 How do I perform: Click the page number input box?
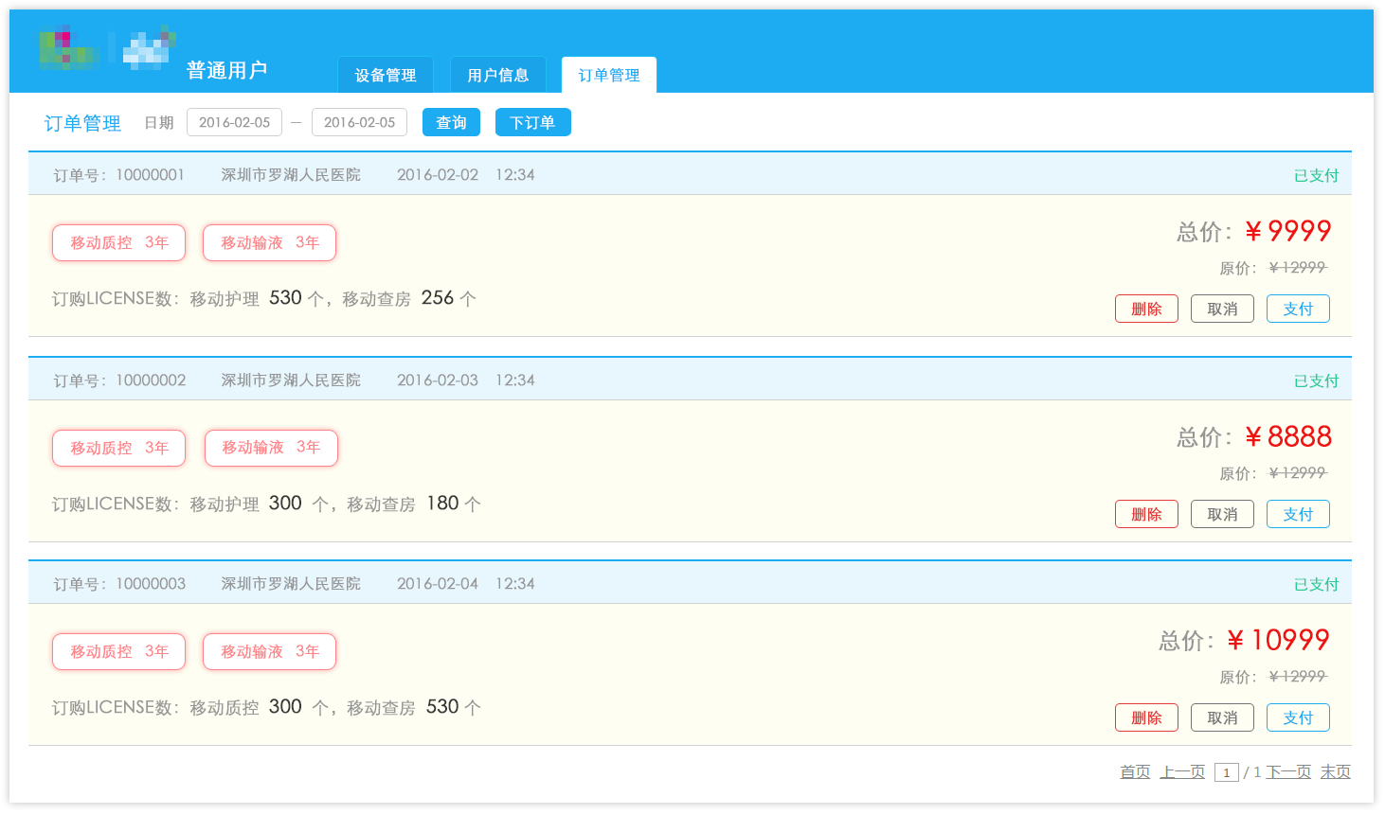tap(1227, 772)
